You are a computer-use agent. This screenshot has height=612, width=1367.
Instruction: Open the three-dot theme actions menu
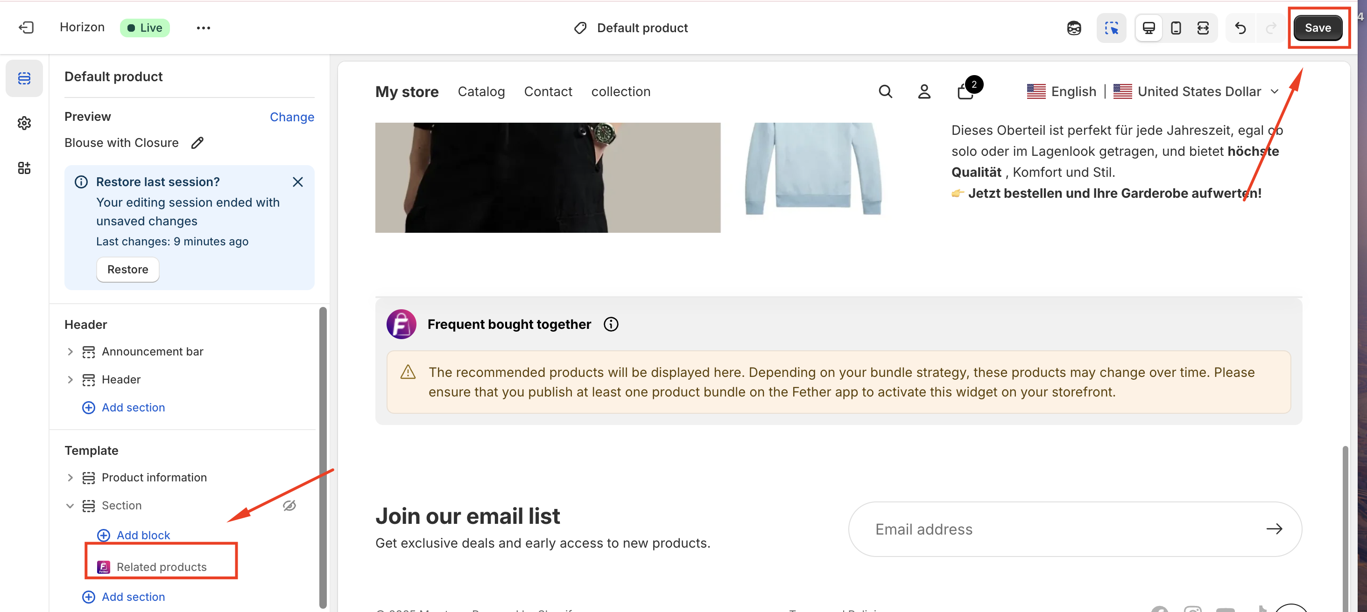coord(203,28)
